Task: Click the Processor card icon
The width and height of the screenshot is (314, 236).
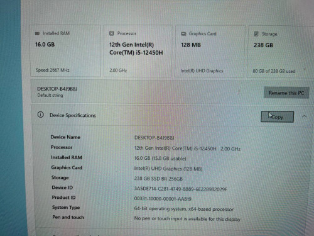Action: (x=112, y=33)
